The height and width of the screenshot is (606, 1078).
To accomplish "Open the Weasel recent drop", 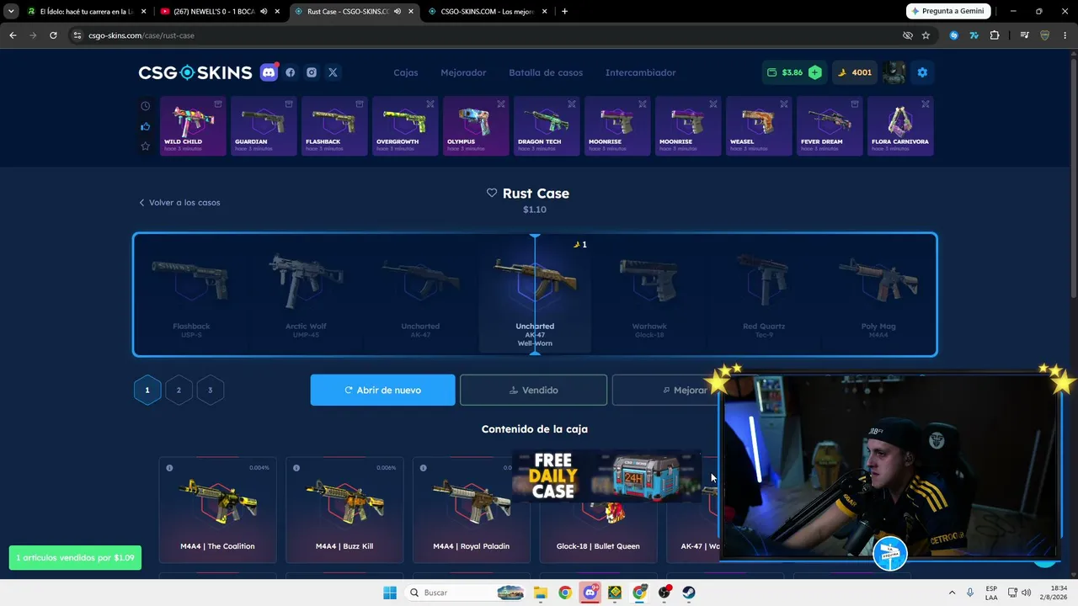I will pyautogui.click(x=759, y=126).
